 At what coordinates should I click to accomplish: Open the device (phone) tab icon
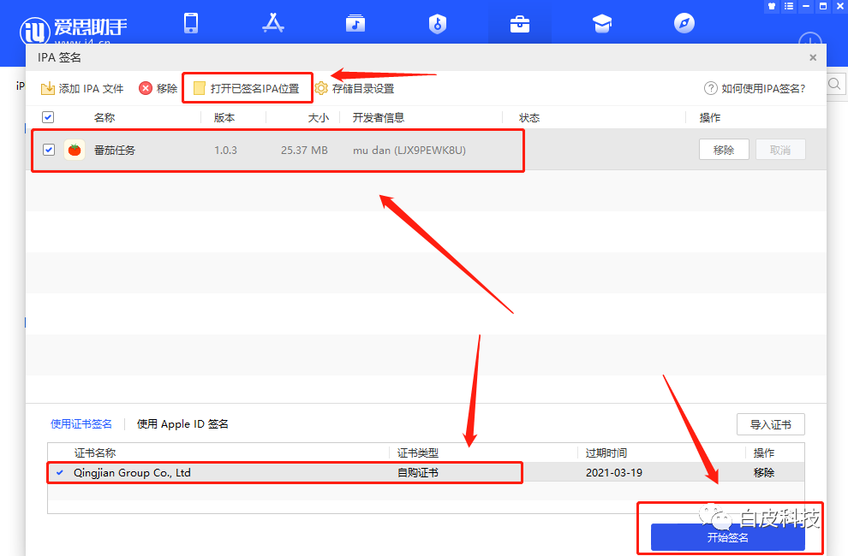[191, 23]
